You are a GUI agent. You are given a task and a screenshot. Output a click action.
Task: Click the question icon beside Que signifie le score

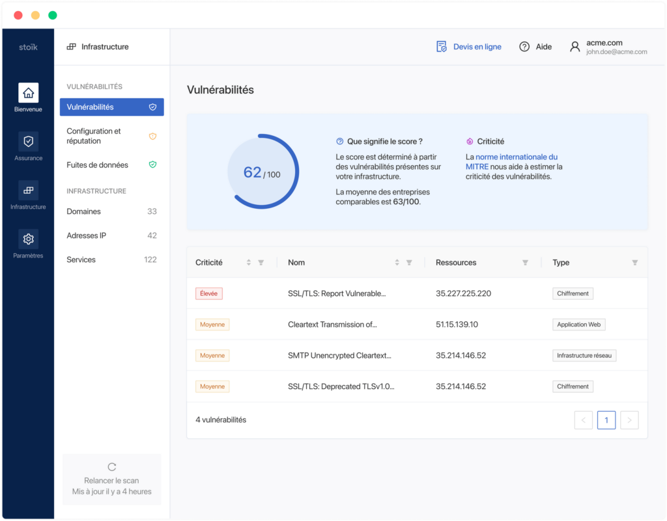tap(340, 141)
